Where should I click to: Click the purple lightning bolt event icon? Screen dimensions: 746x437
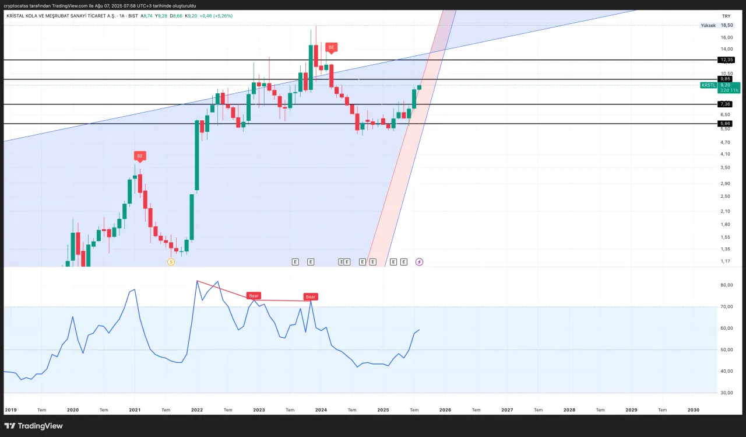pyautogui.click(x=419, y=262)
